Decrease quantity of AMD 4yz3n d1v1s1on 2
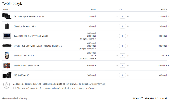 (117, 56)
